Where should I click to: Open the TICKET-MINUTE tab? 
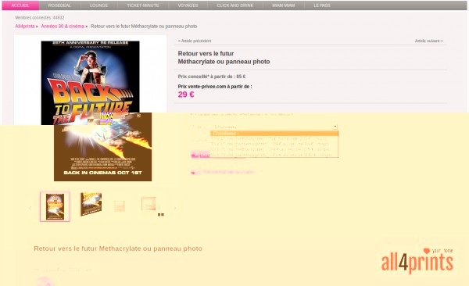[x=143, y=5]
